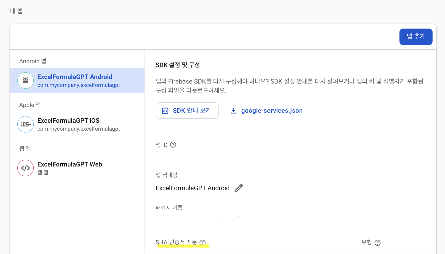The width and height of the screenshot is (445, 254).
Task: Click the SHA 인증서 지문 column label
Action: point(176,242)
